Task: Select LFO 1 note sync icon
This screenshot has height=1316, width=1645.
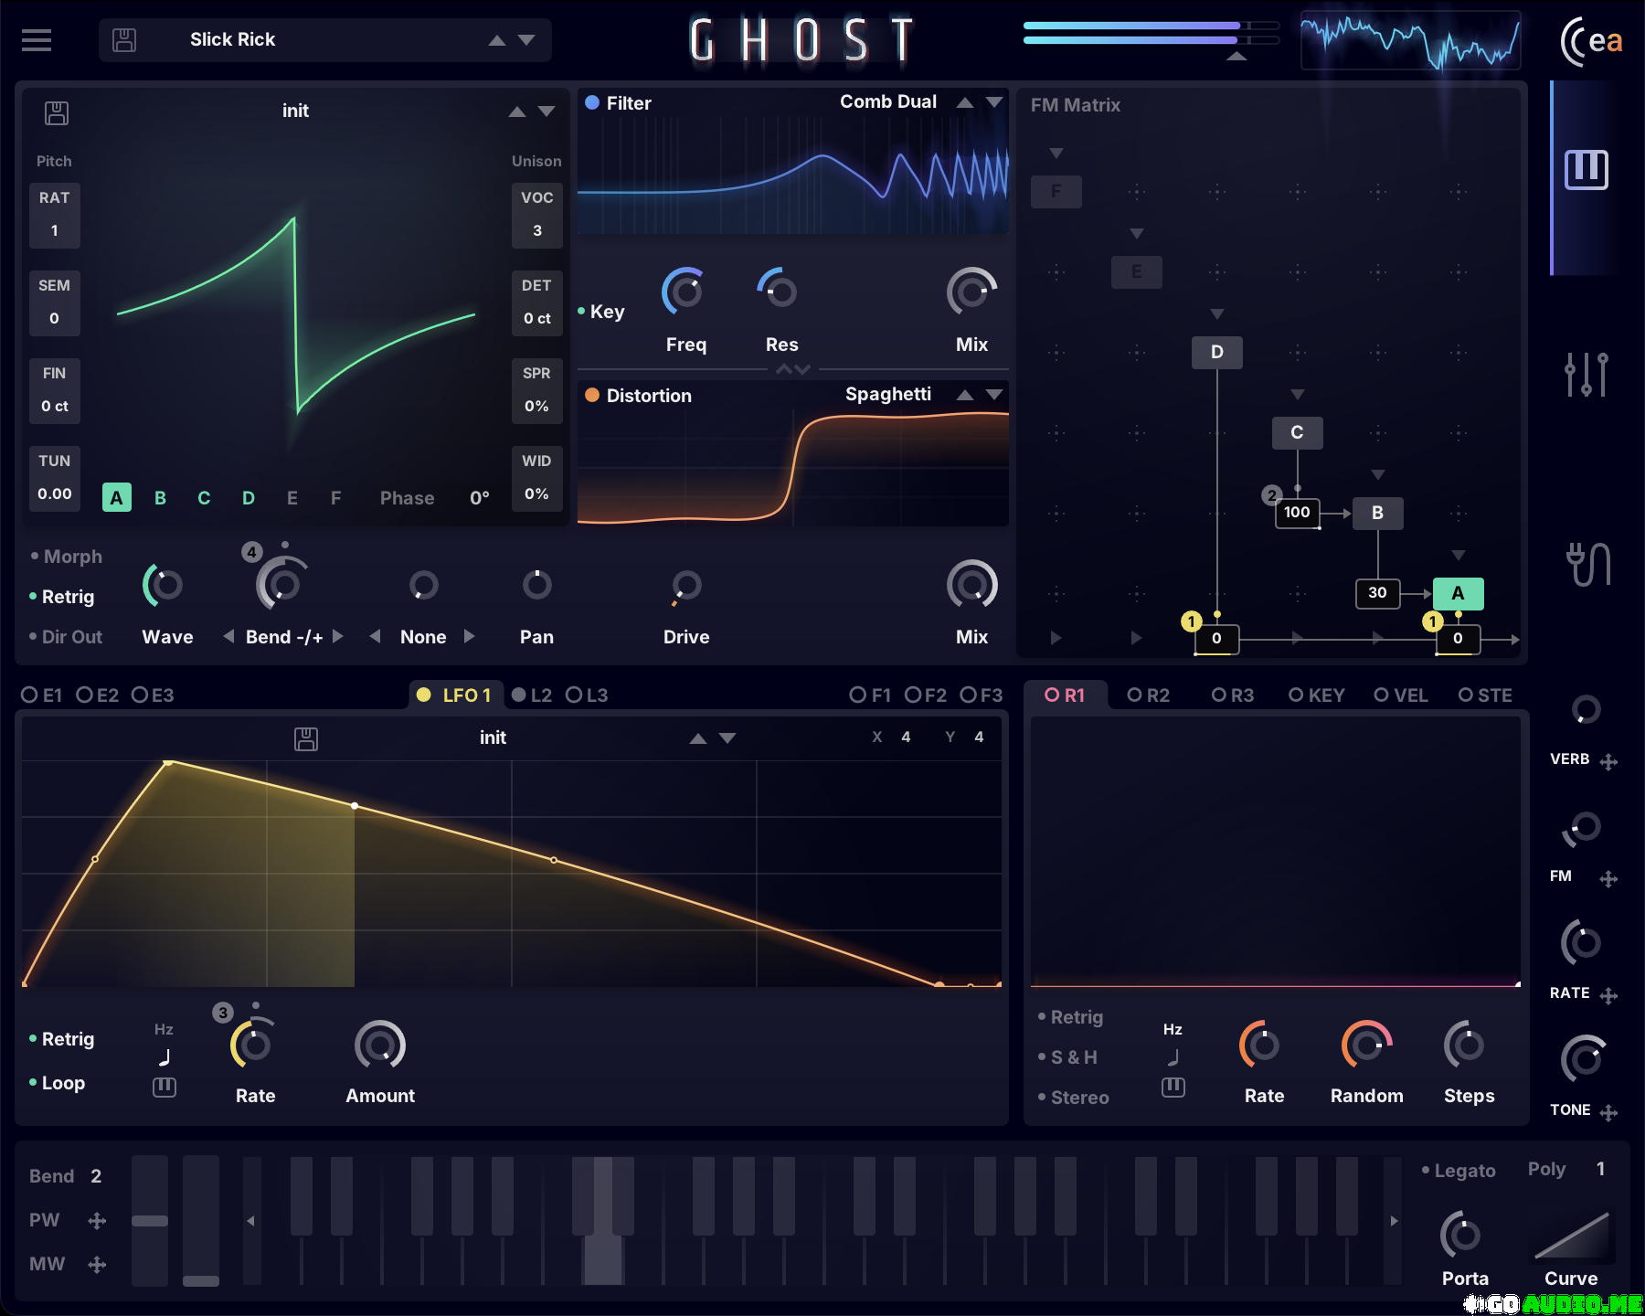Action: tap(164, 1057)
